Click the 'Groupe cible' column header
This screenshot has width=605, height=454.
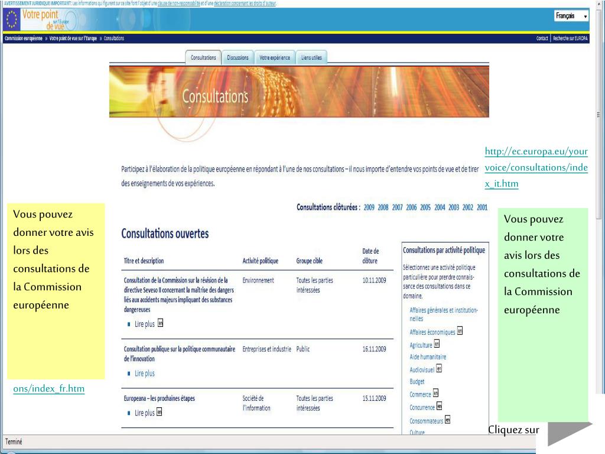(x=309, y=261)
